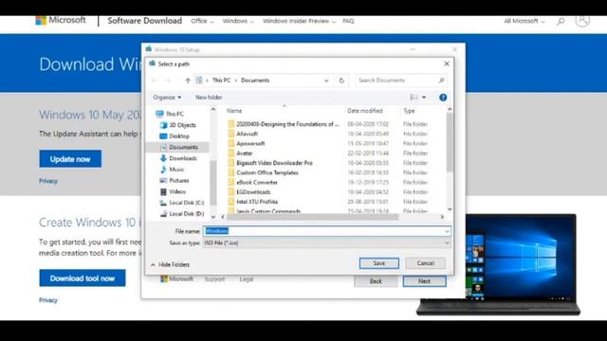This screenshot has height=341, width=607.
Task: Click folder icon beside Apowersoft
Action: pyautogui.click(x=231, y=143)
